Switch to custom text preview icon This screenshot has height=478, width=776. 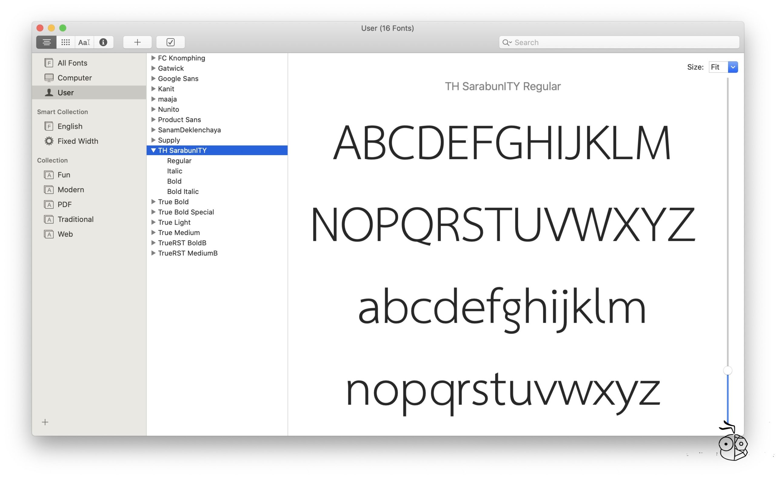coord(84,42)
